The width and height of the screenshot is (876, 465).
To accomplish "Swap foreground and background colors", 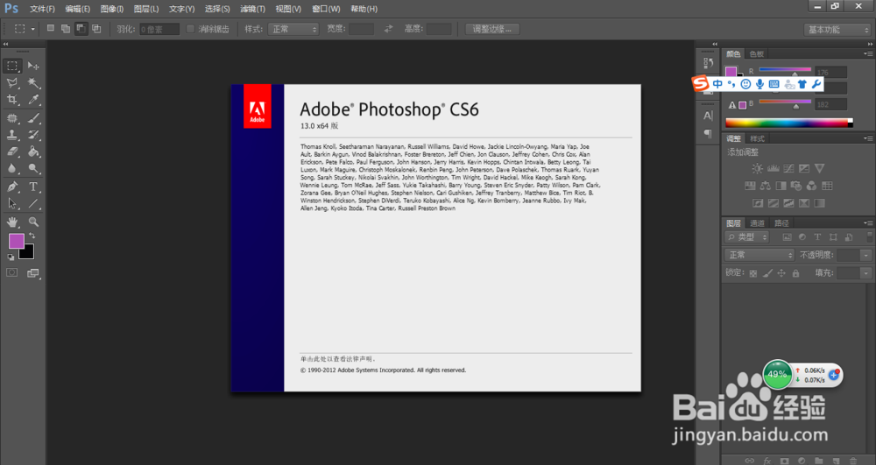I will coord(32,236).
